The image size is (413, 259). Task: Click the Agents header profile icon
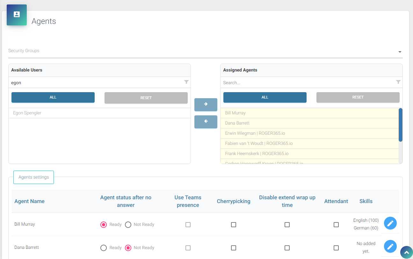click(x=17, y=15)
